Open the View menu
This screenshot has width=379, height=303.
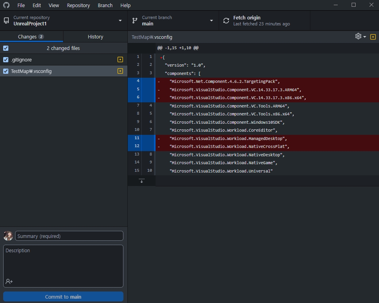[54, 5]
